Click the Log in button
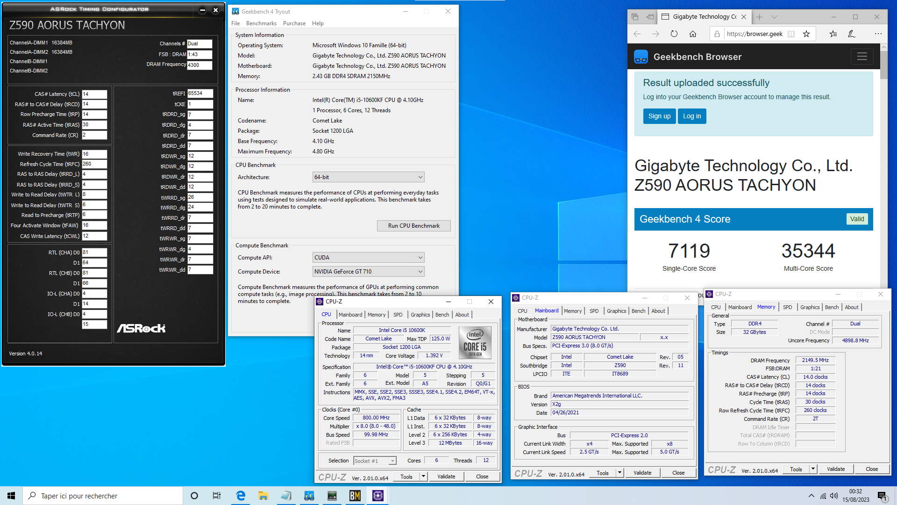897x505 pixels. coord(692,116)
